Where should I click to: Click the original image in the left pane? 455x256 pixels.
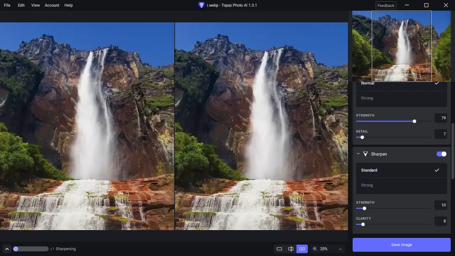(87, 126)
